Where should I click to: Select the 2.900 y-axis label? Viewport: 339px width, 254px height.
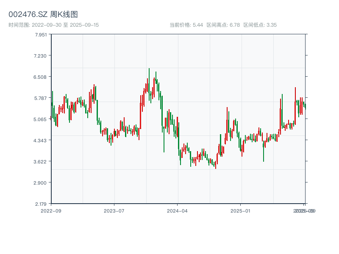click(x=41, y=183)
